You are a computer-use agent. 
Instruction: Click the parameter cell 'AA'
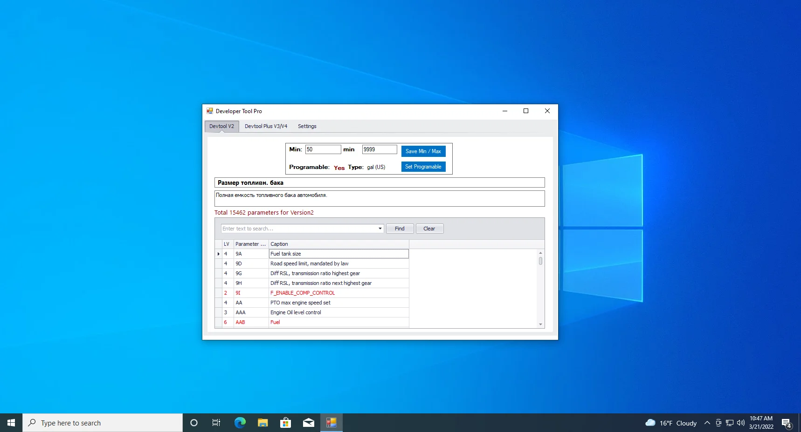coord(251,303)
